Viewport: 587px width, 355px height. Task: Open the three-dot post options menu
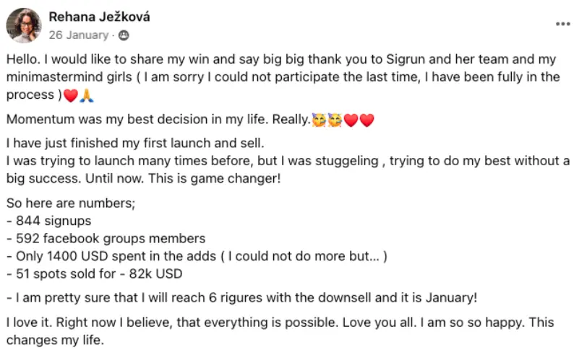pyautogui.click(x=562, y=24)
